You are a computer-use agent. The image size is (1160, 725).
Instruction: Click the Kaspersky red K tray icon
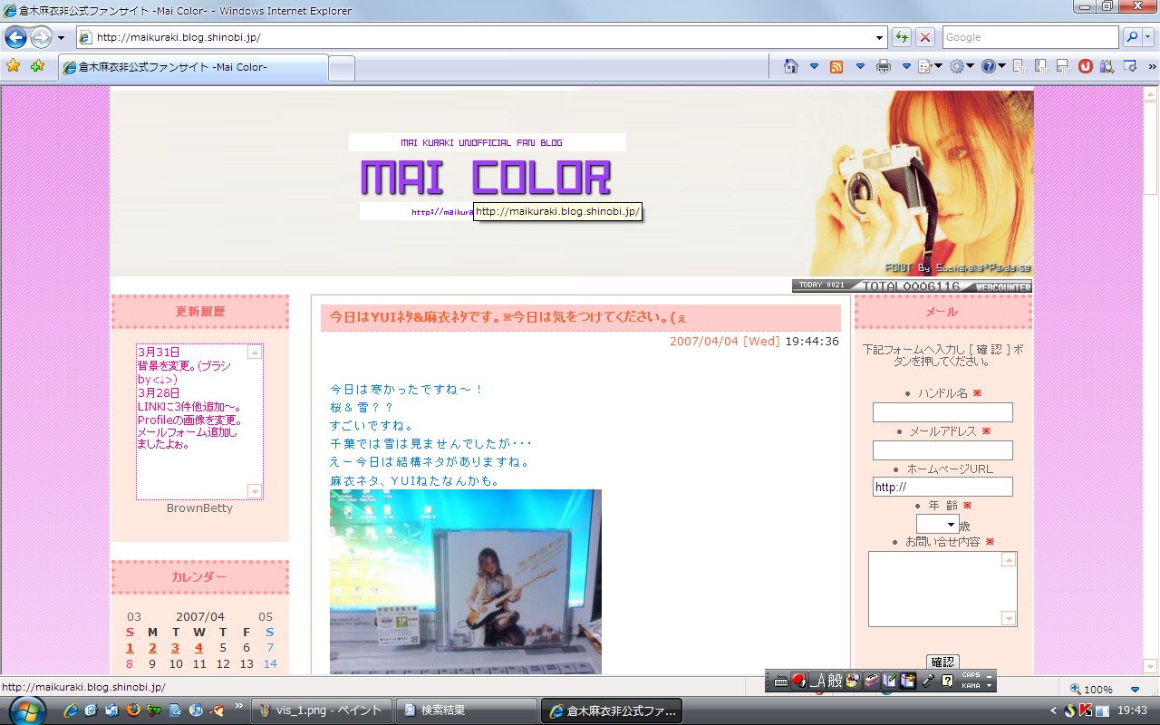(x=1085, y=710)
